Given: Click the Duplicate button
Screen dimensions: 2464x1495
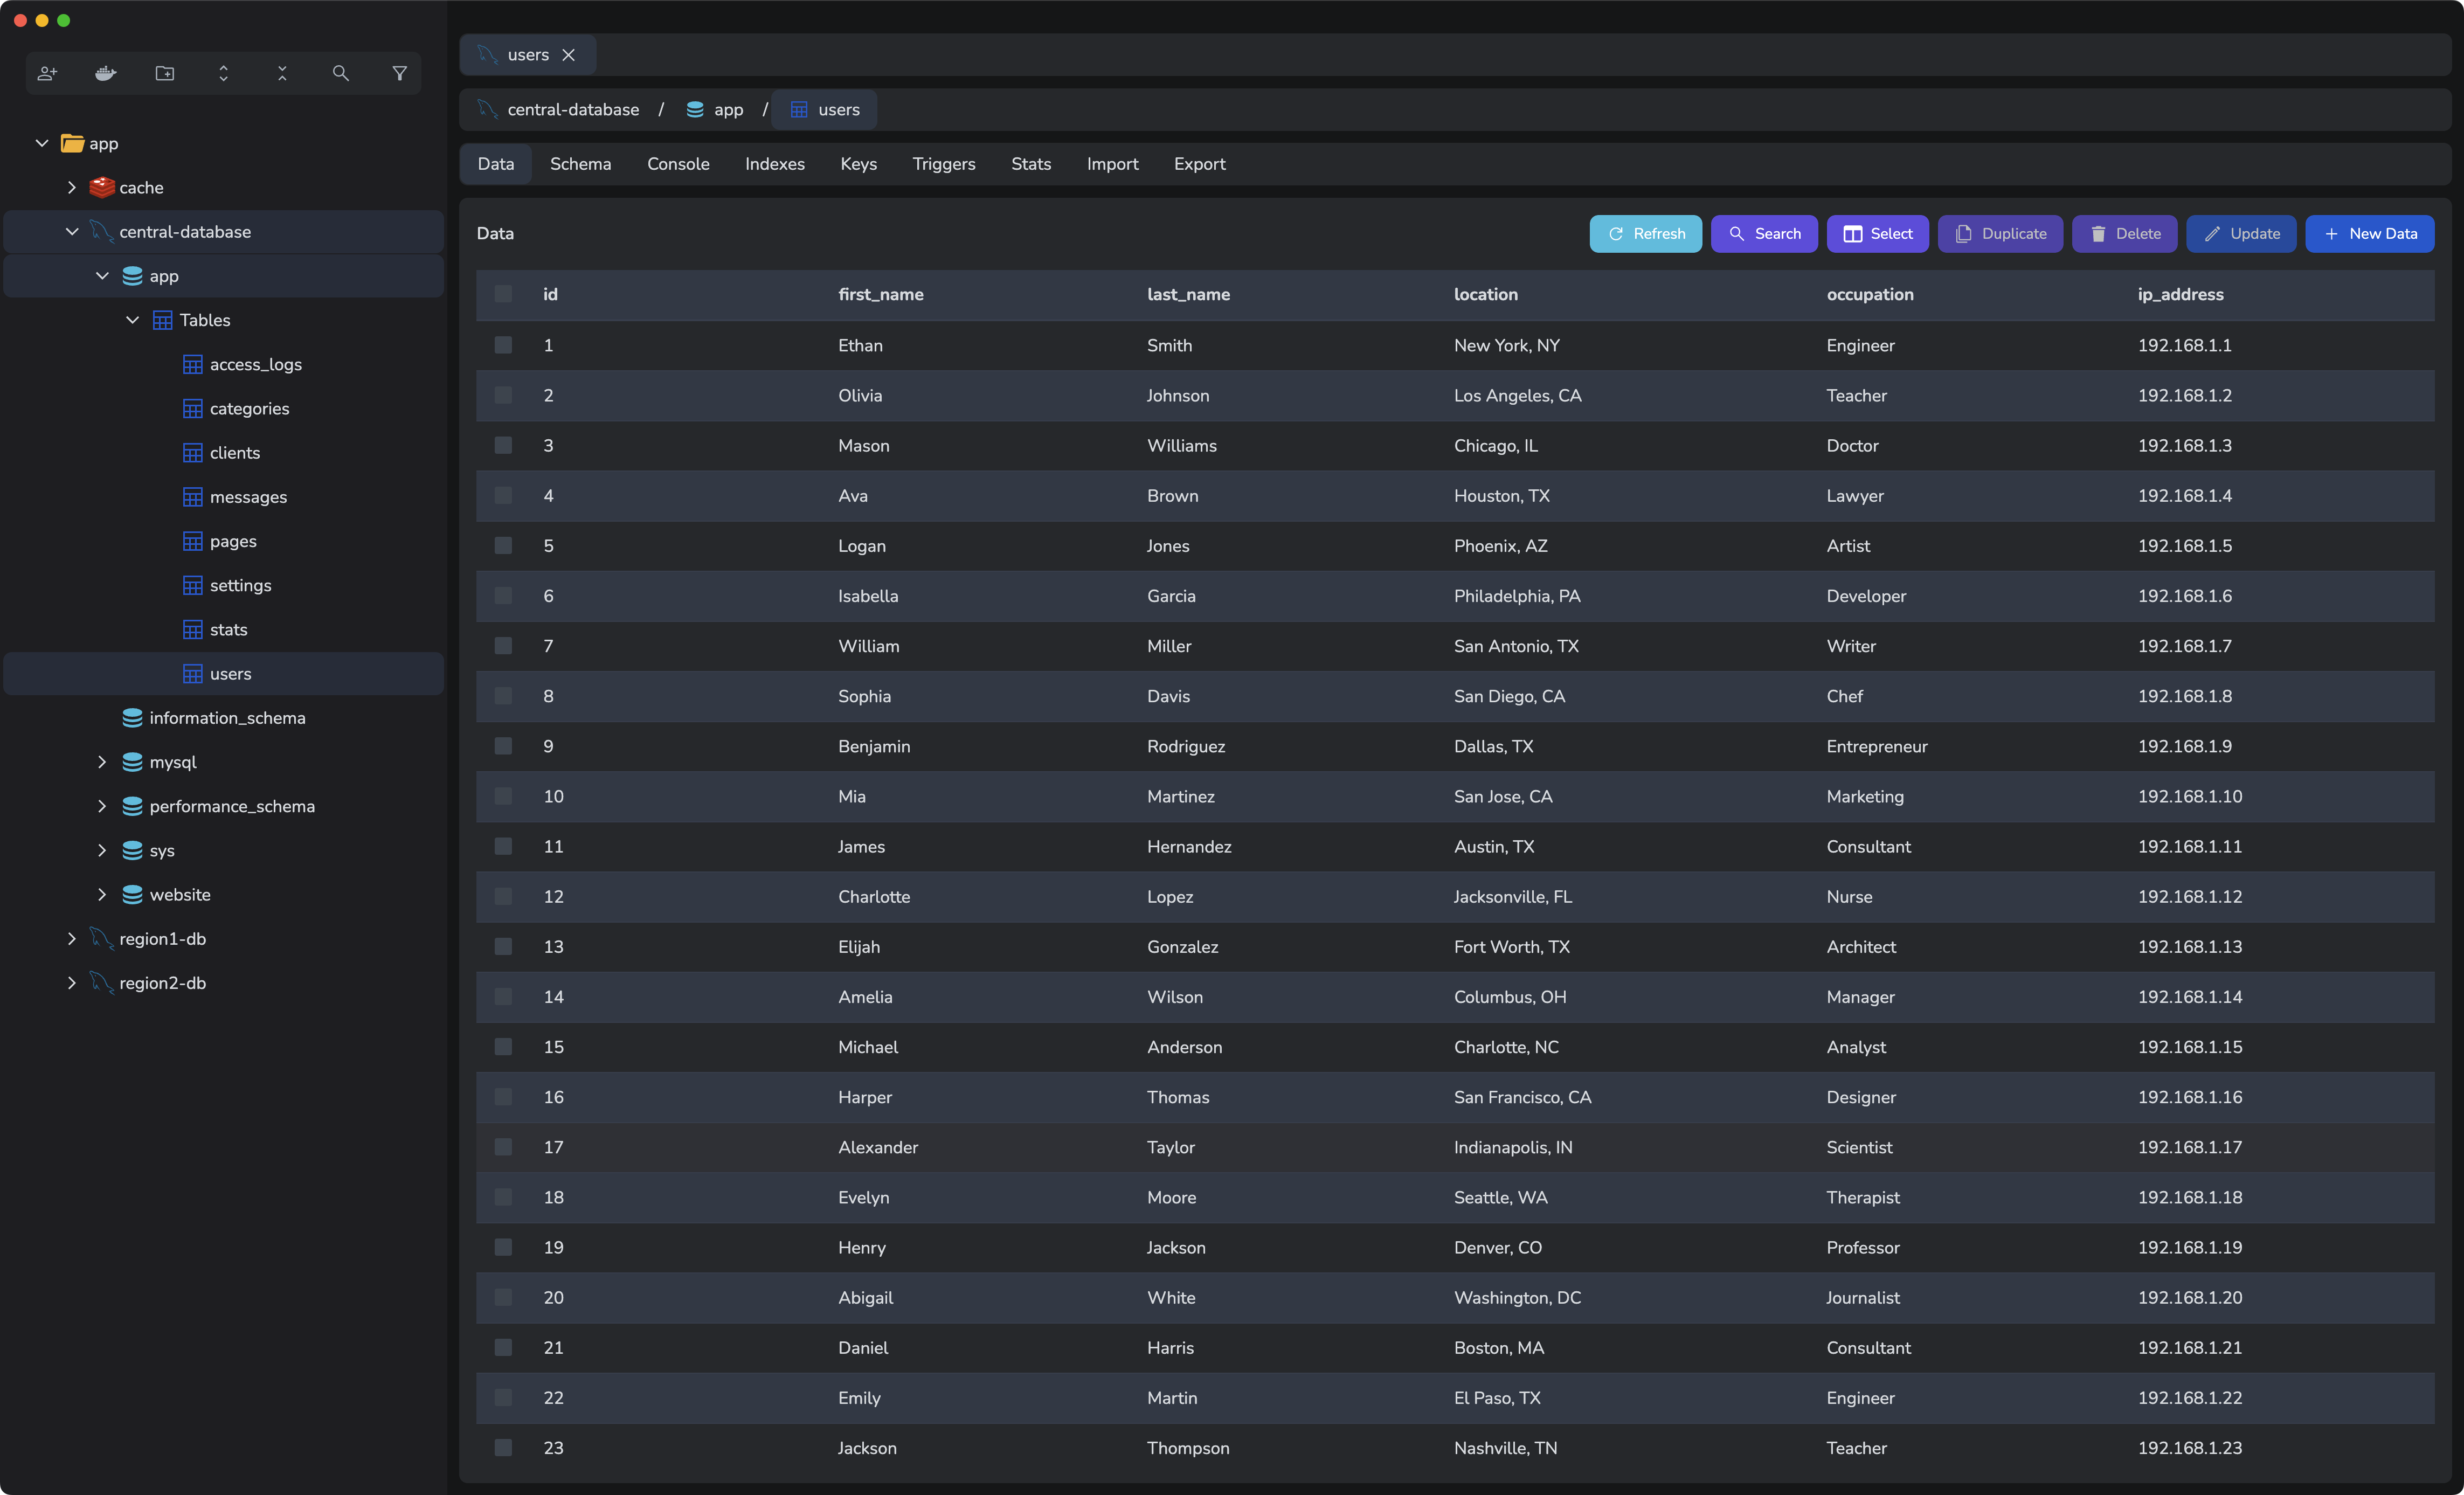Looking at the screenshot, I should [x=2000, y=234].
